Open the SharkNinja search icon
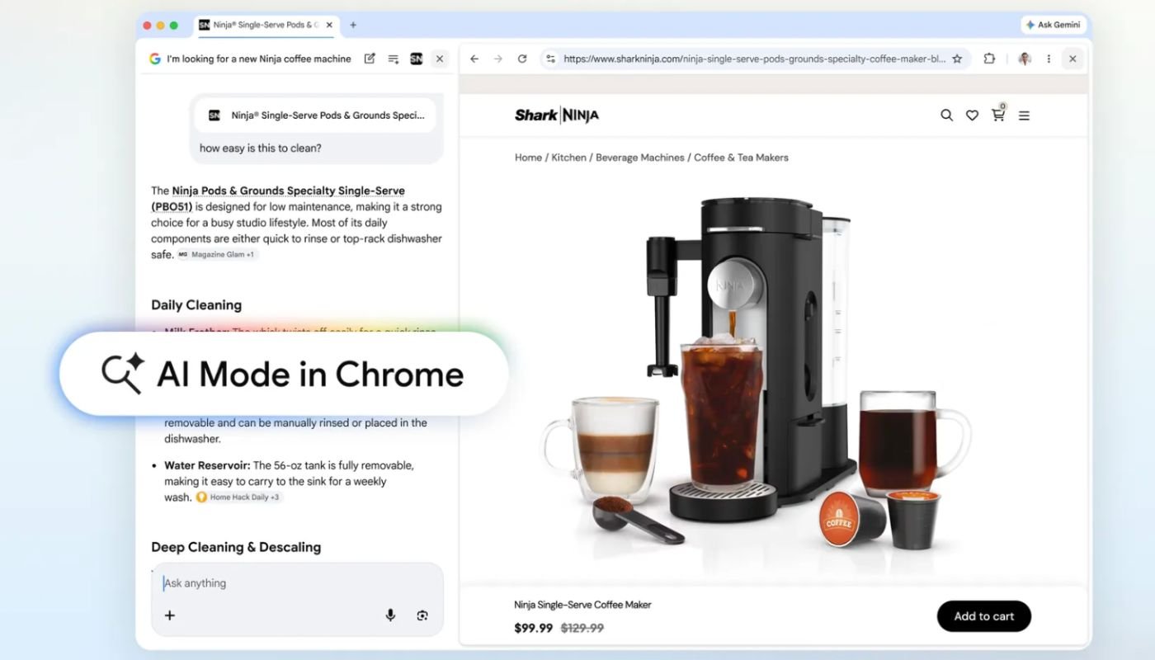Viewport: 1155px width, 660px height. click(946, 115)
